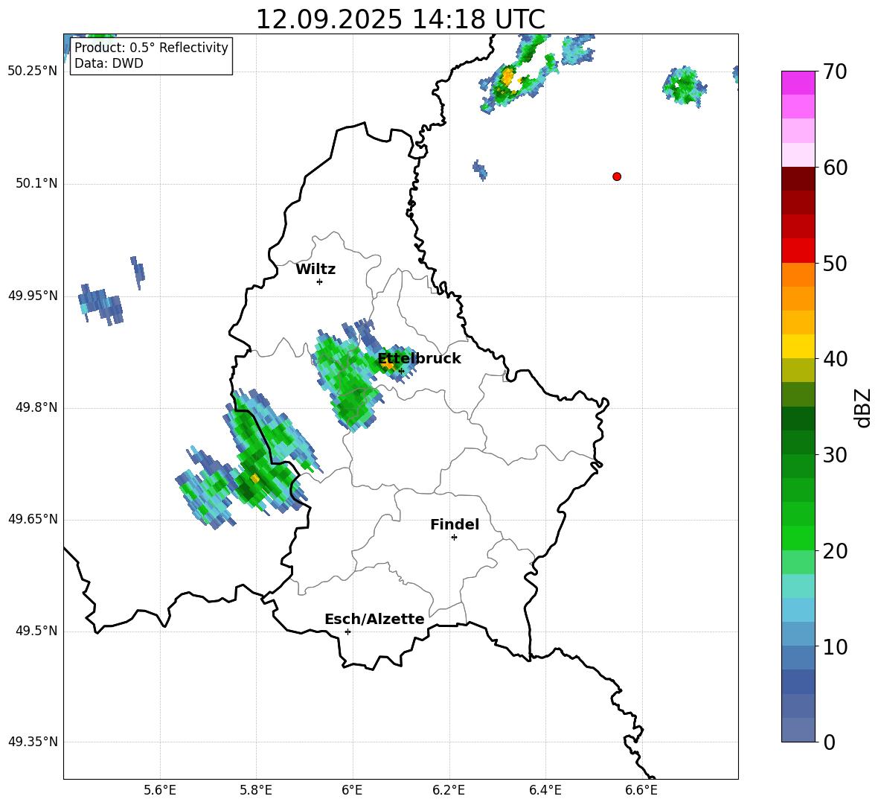Viewport: 881px width, 805px height.
Task: Click the Findel city label
Action: (454, 524)
